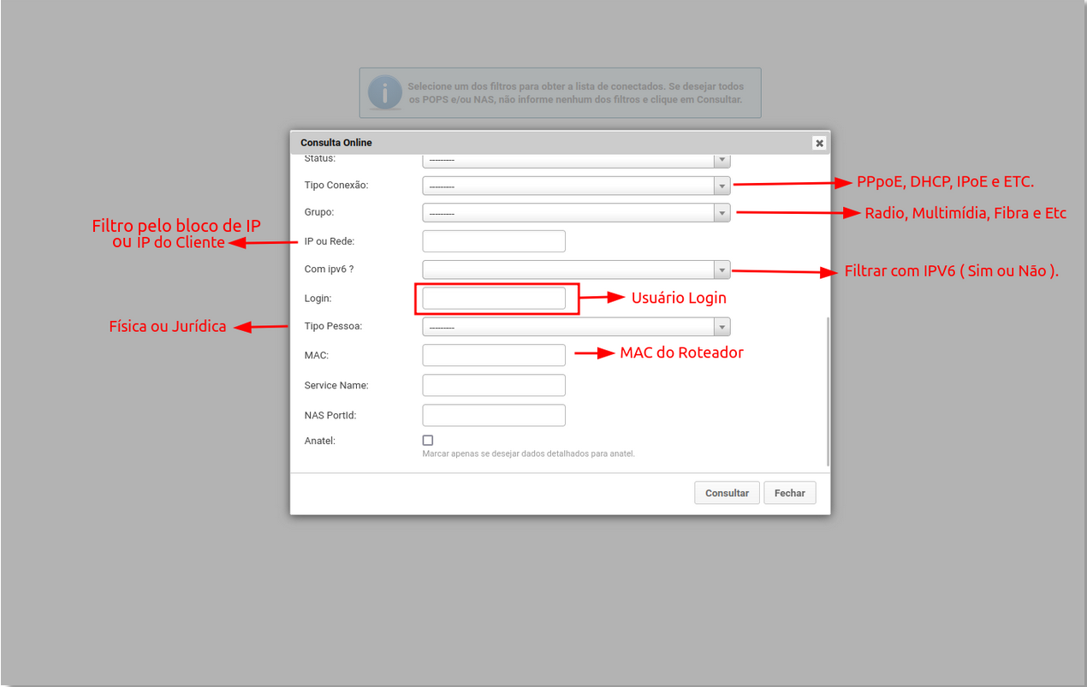Close the Consulta Online dialog with X
This screenshot has height=687, width=1087.
pyautogui.click(x=819, y=143)
